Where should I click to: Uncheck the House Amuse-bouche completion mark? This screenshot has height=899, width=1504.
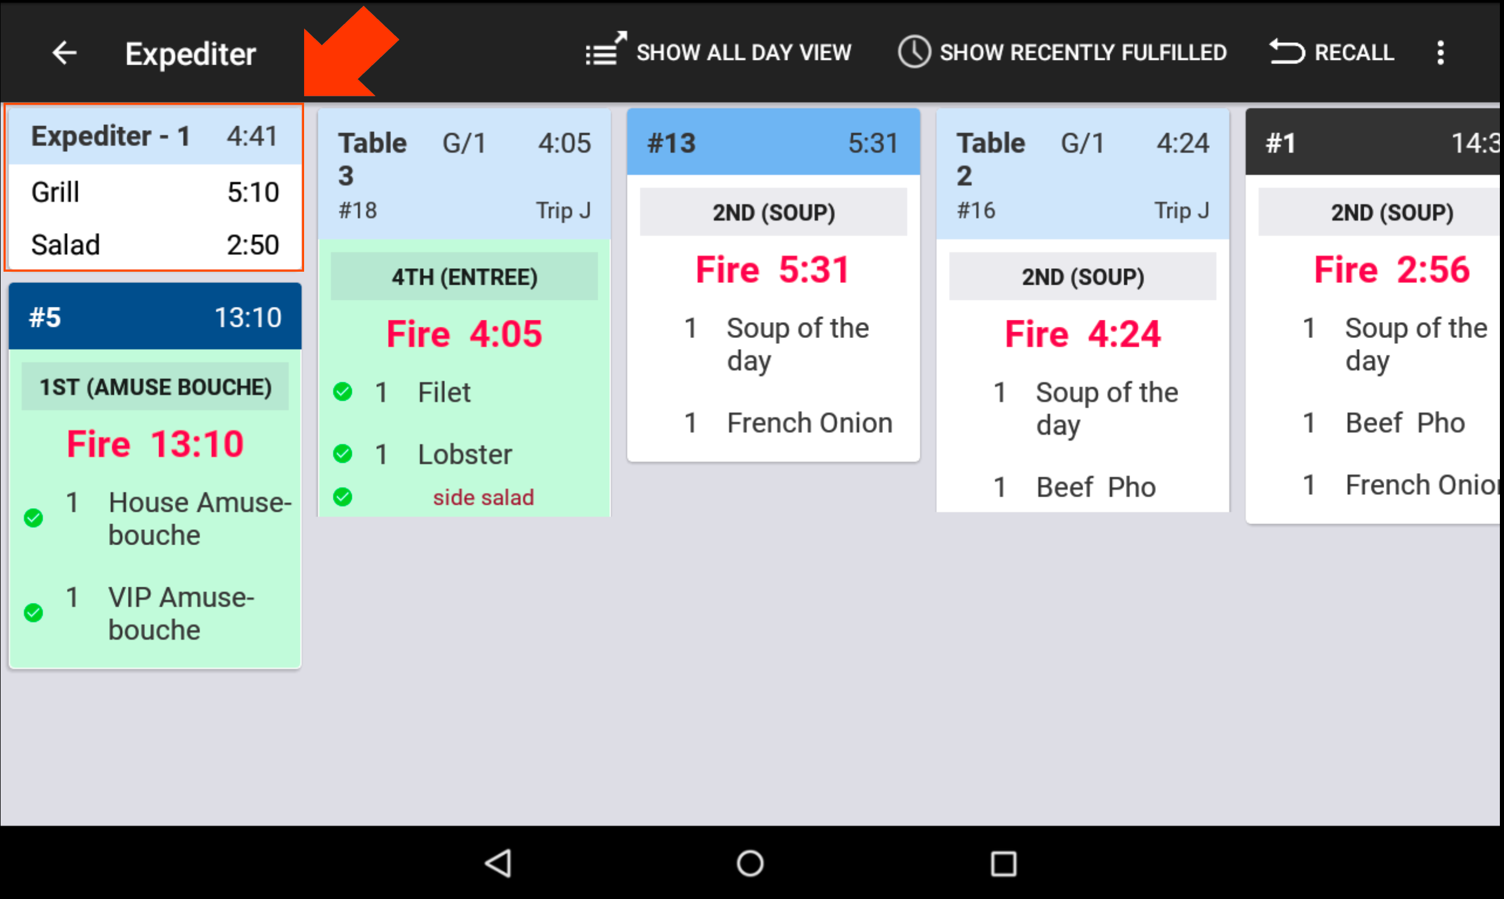33,518
